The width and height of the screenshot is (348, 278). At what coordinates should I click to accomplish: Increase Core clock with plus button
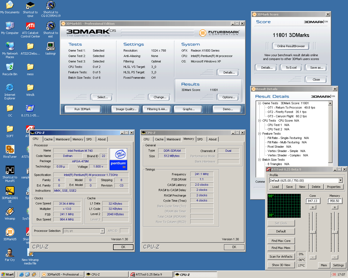click(313, 207)
